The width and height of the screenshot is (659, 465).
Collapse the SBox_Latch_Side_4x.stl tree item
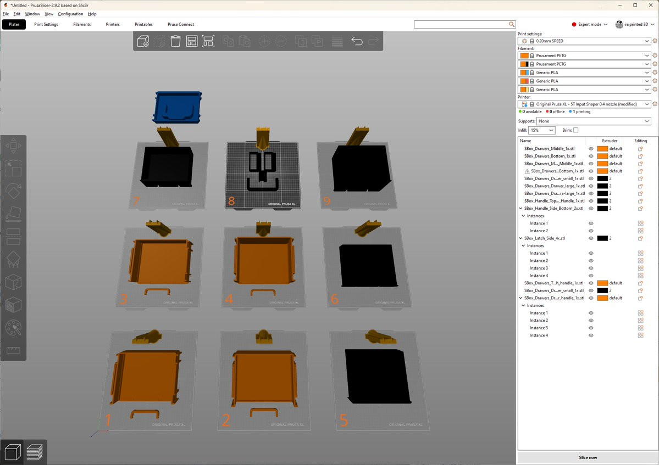pyautogui.click(x=521, y=238)
